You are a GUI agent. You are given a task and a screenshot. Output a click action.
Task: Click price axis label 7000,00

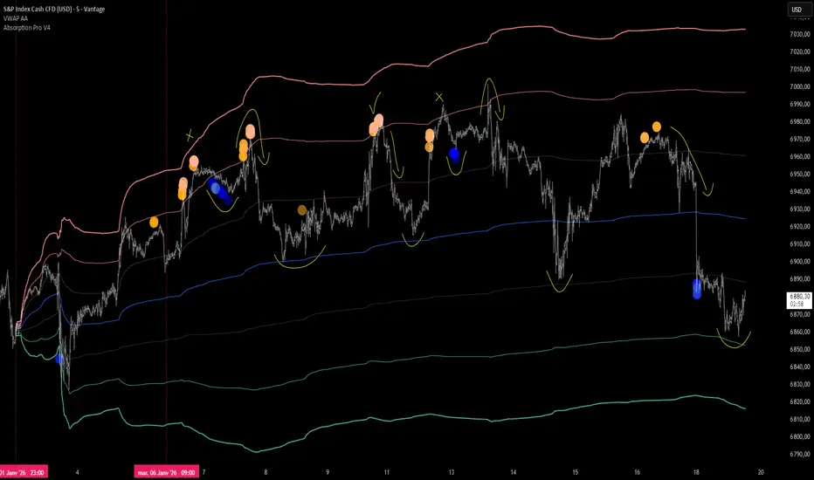(800, 86)
